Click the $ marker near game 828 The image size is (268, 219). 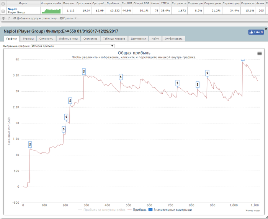[x=198, y=84]
